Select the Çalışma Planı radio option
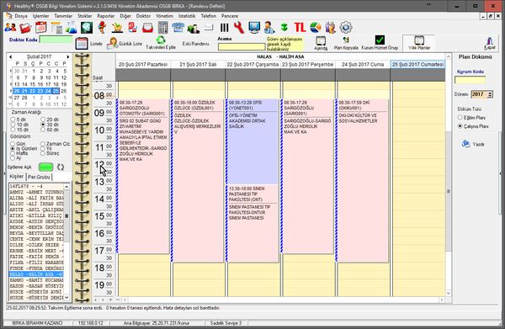This screenshot has height=329, width=505. (460, 126)
